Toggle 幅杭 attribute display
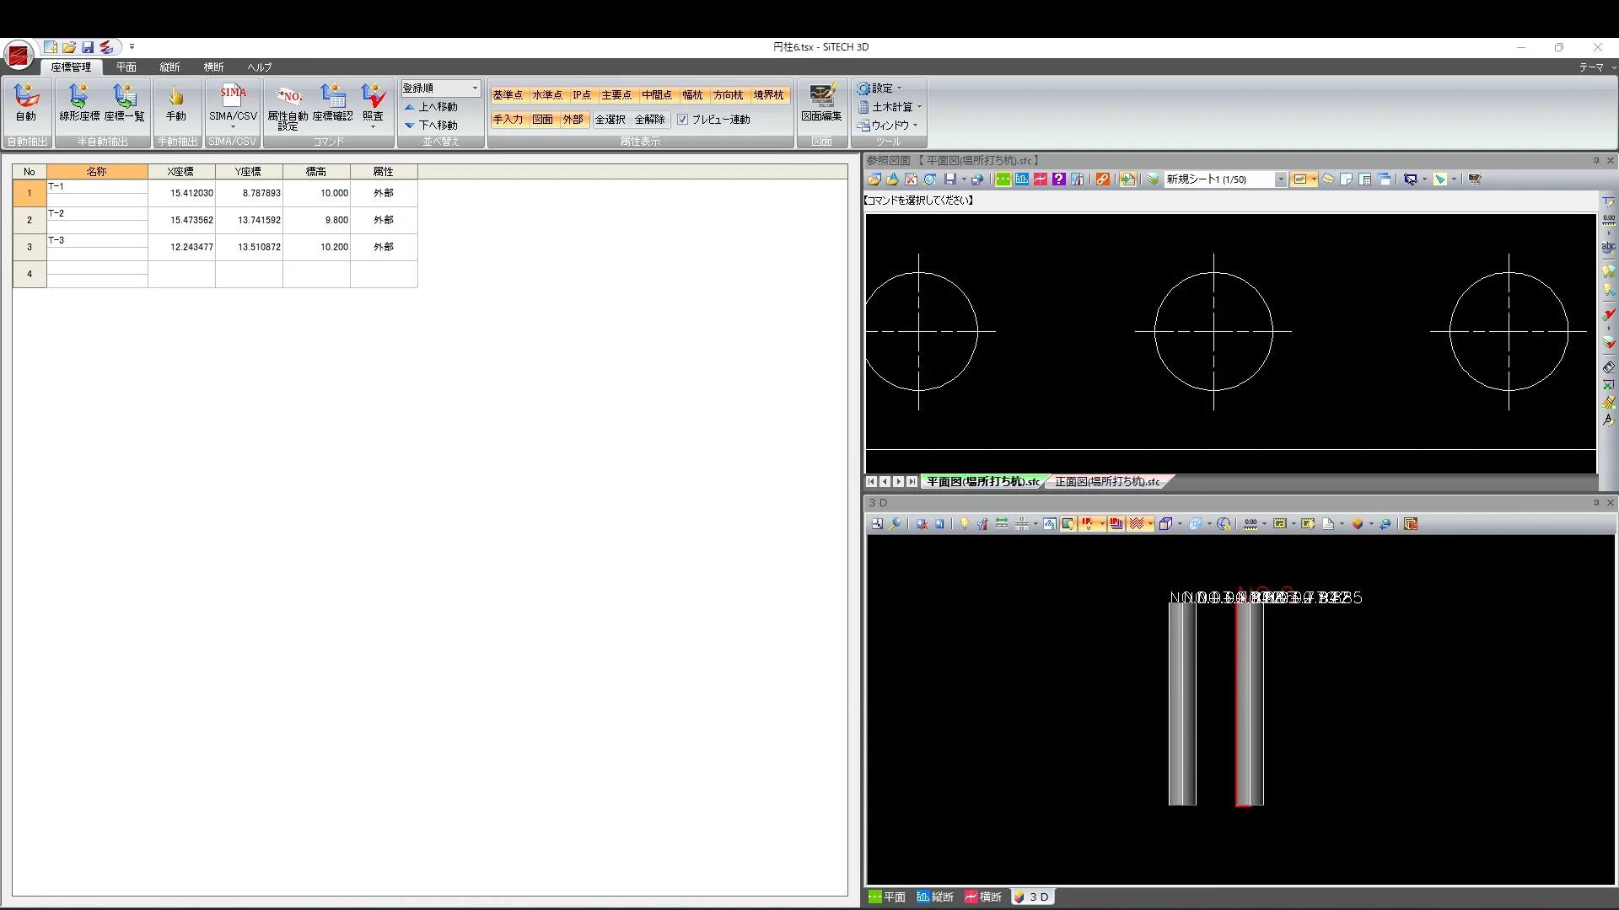This screenshot has width=1619, height=910. pyautogui.click(x=692, y=95)
